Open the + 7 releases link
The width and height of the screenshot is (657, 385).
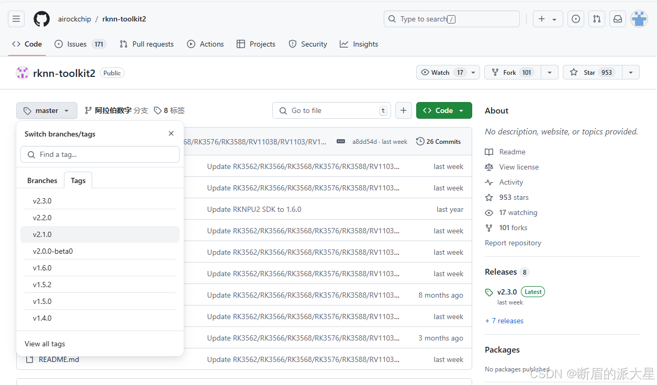point(504,321)
